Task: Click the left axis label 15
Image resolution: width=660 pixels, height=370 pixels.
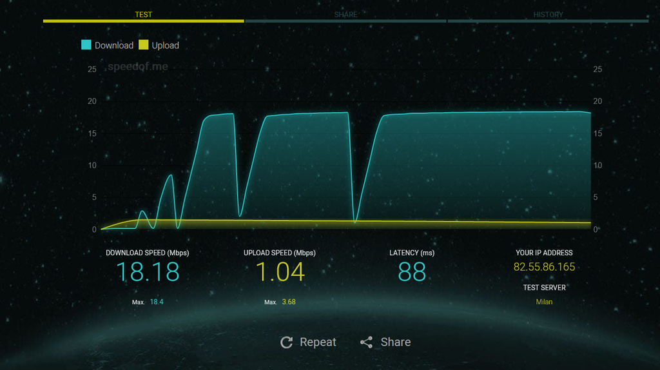Action: [x=92, y=133]
